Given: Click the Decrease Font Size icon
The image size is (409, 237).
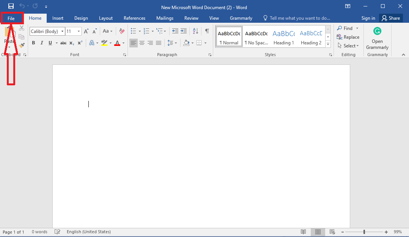Looking at the screenshot, I should (x=95, y=31).
